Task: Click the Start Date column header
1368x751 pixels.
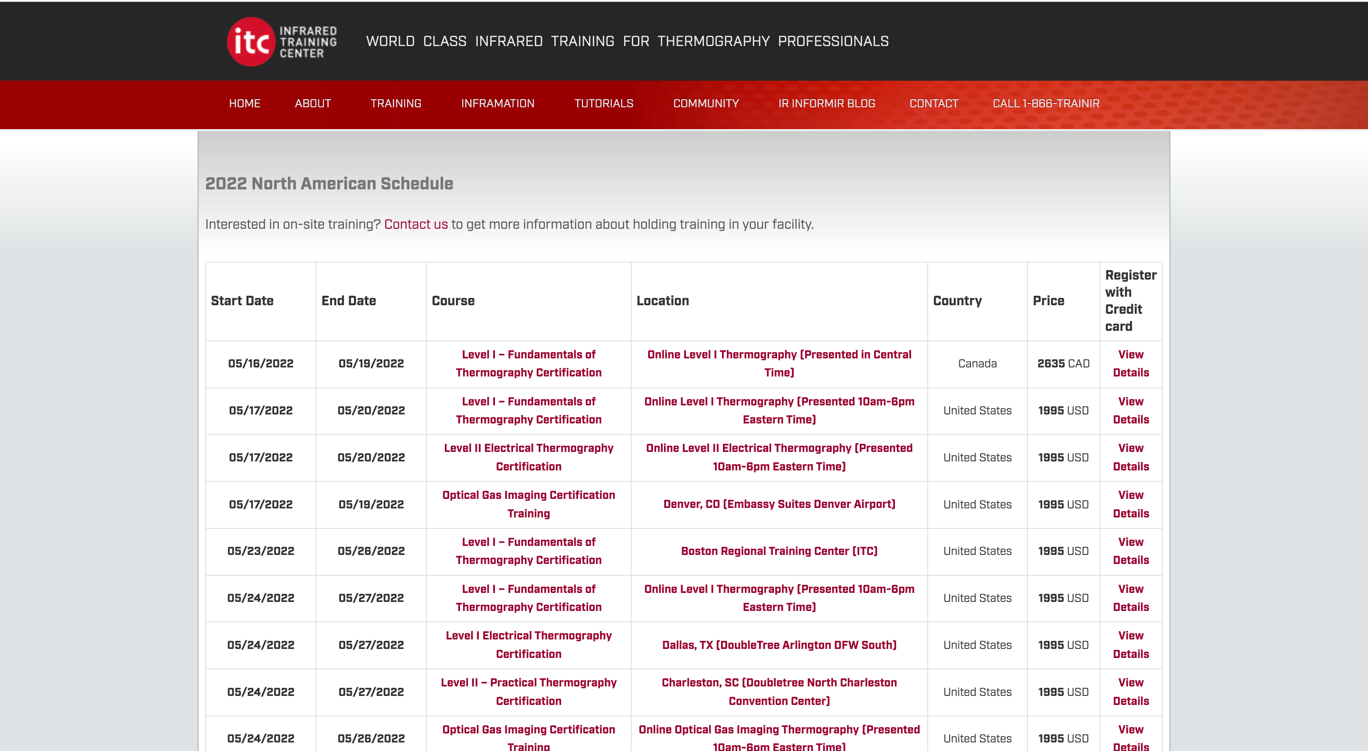Action: tap(242, 301)
